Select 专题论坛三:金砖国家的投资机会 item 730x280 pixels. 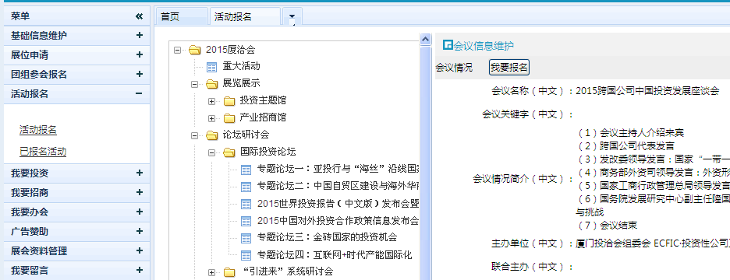(327, 237)
